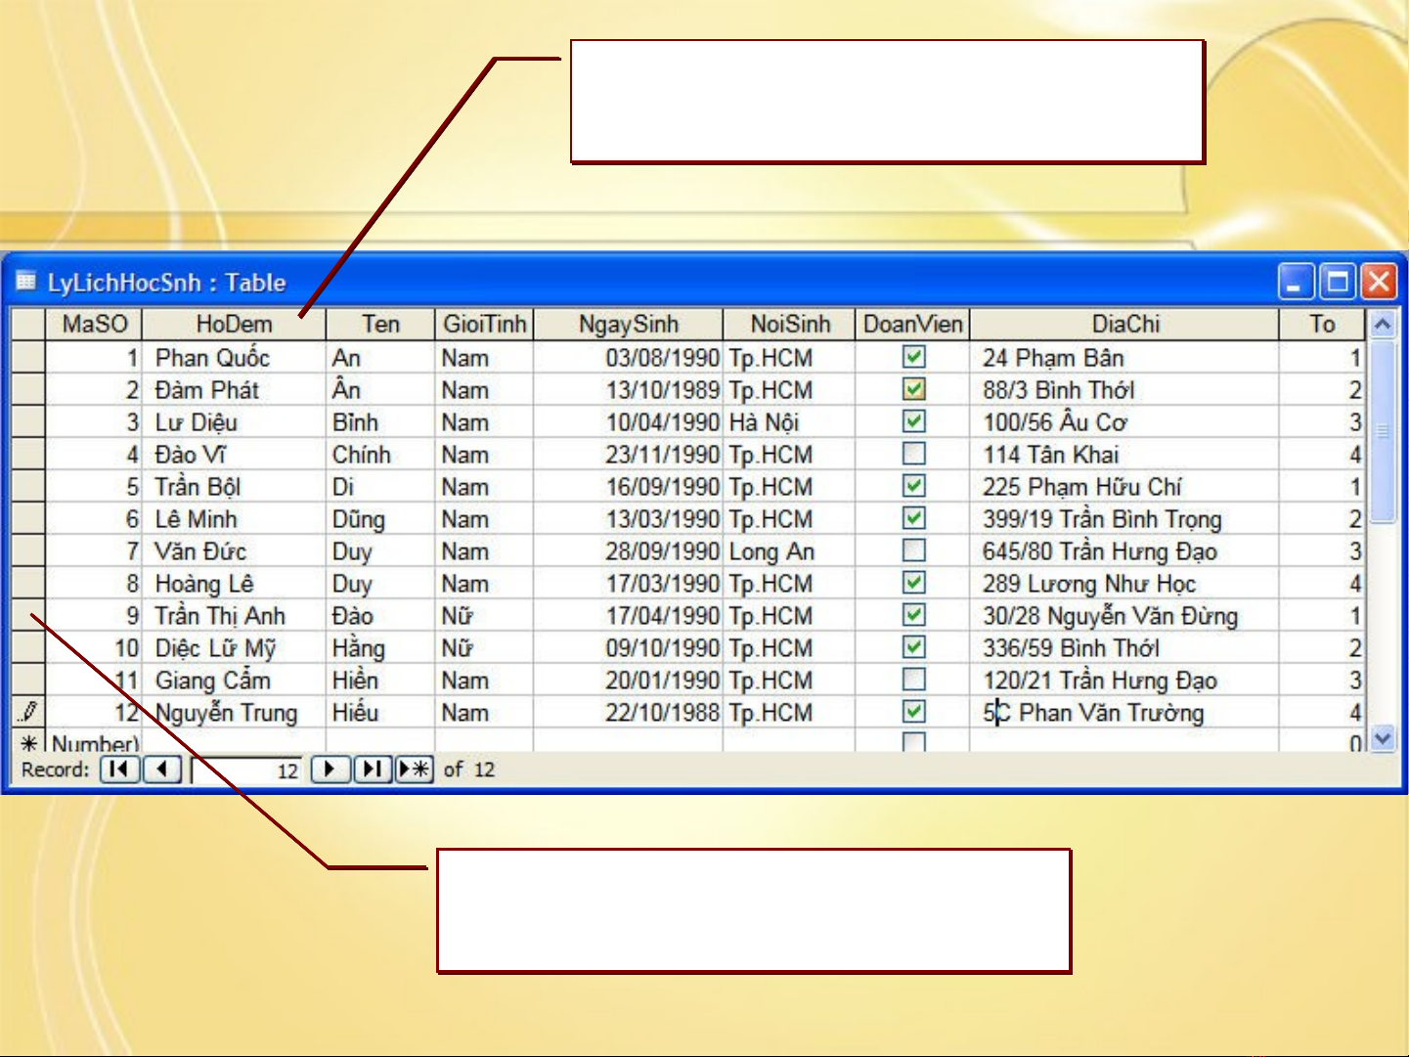Go to next record button
This screenshot has width=1409, height=1057.
(330, 770)
